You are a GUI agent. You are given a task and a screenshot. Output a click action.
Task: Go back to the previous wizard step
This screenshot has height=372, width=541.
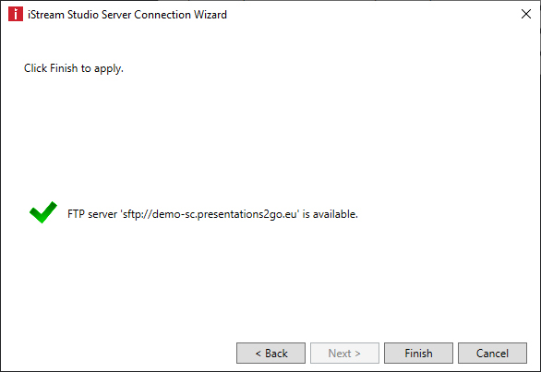point(270,353)
